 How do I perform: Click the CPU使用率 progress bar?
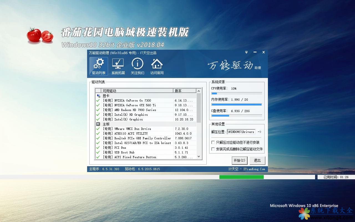click(237, 94)
